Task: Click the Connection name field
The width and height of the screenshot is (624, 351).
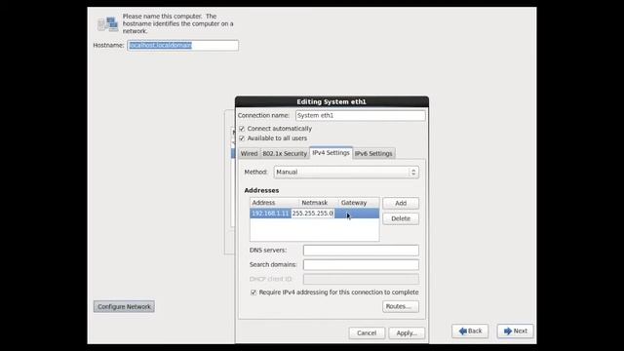Action: (x=360, y=115)
